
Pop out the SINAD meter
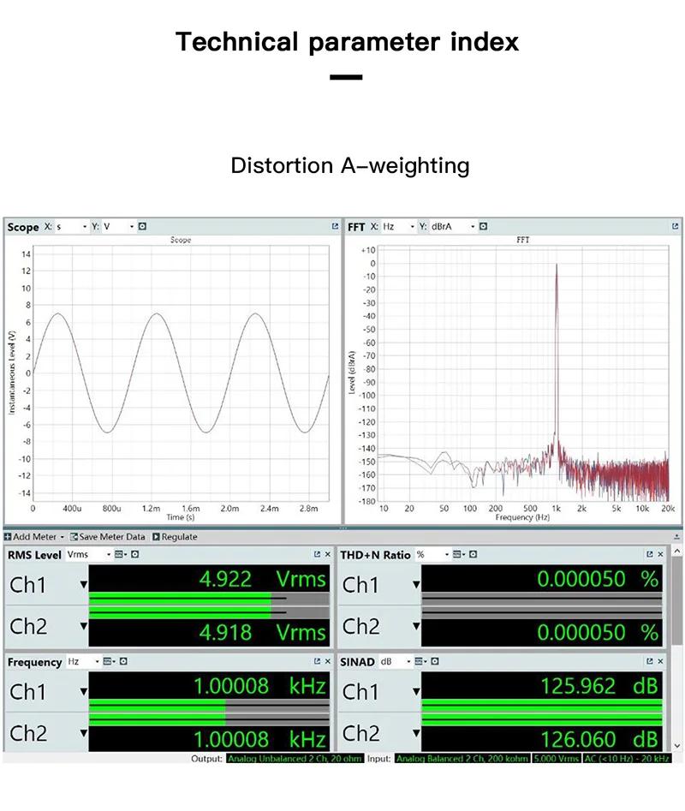coord(649,662)
